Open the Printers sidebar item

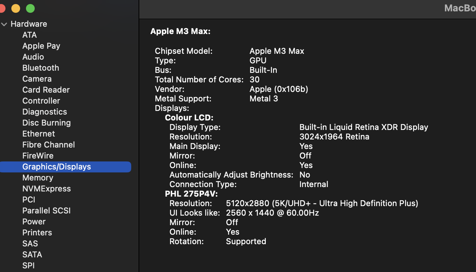tap(37, 232)
